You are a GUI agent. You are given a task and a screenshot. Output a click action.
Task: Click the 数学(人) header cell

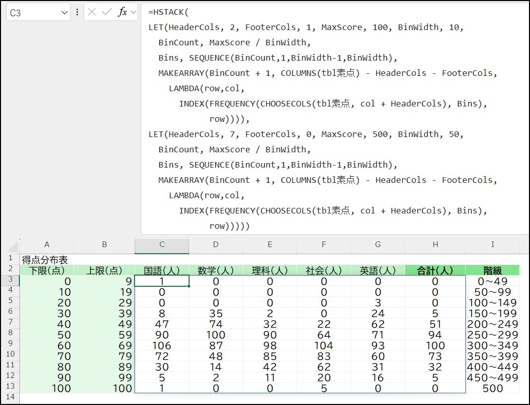point(216,270)
